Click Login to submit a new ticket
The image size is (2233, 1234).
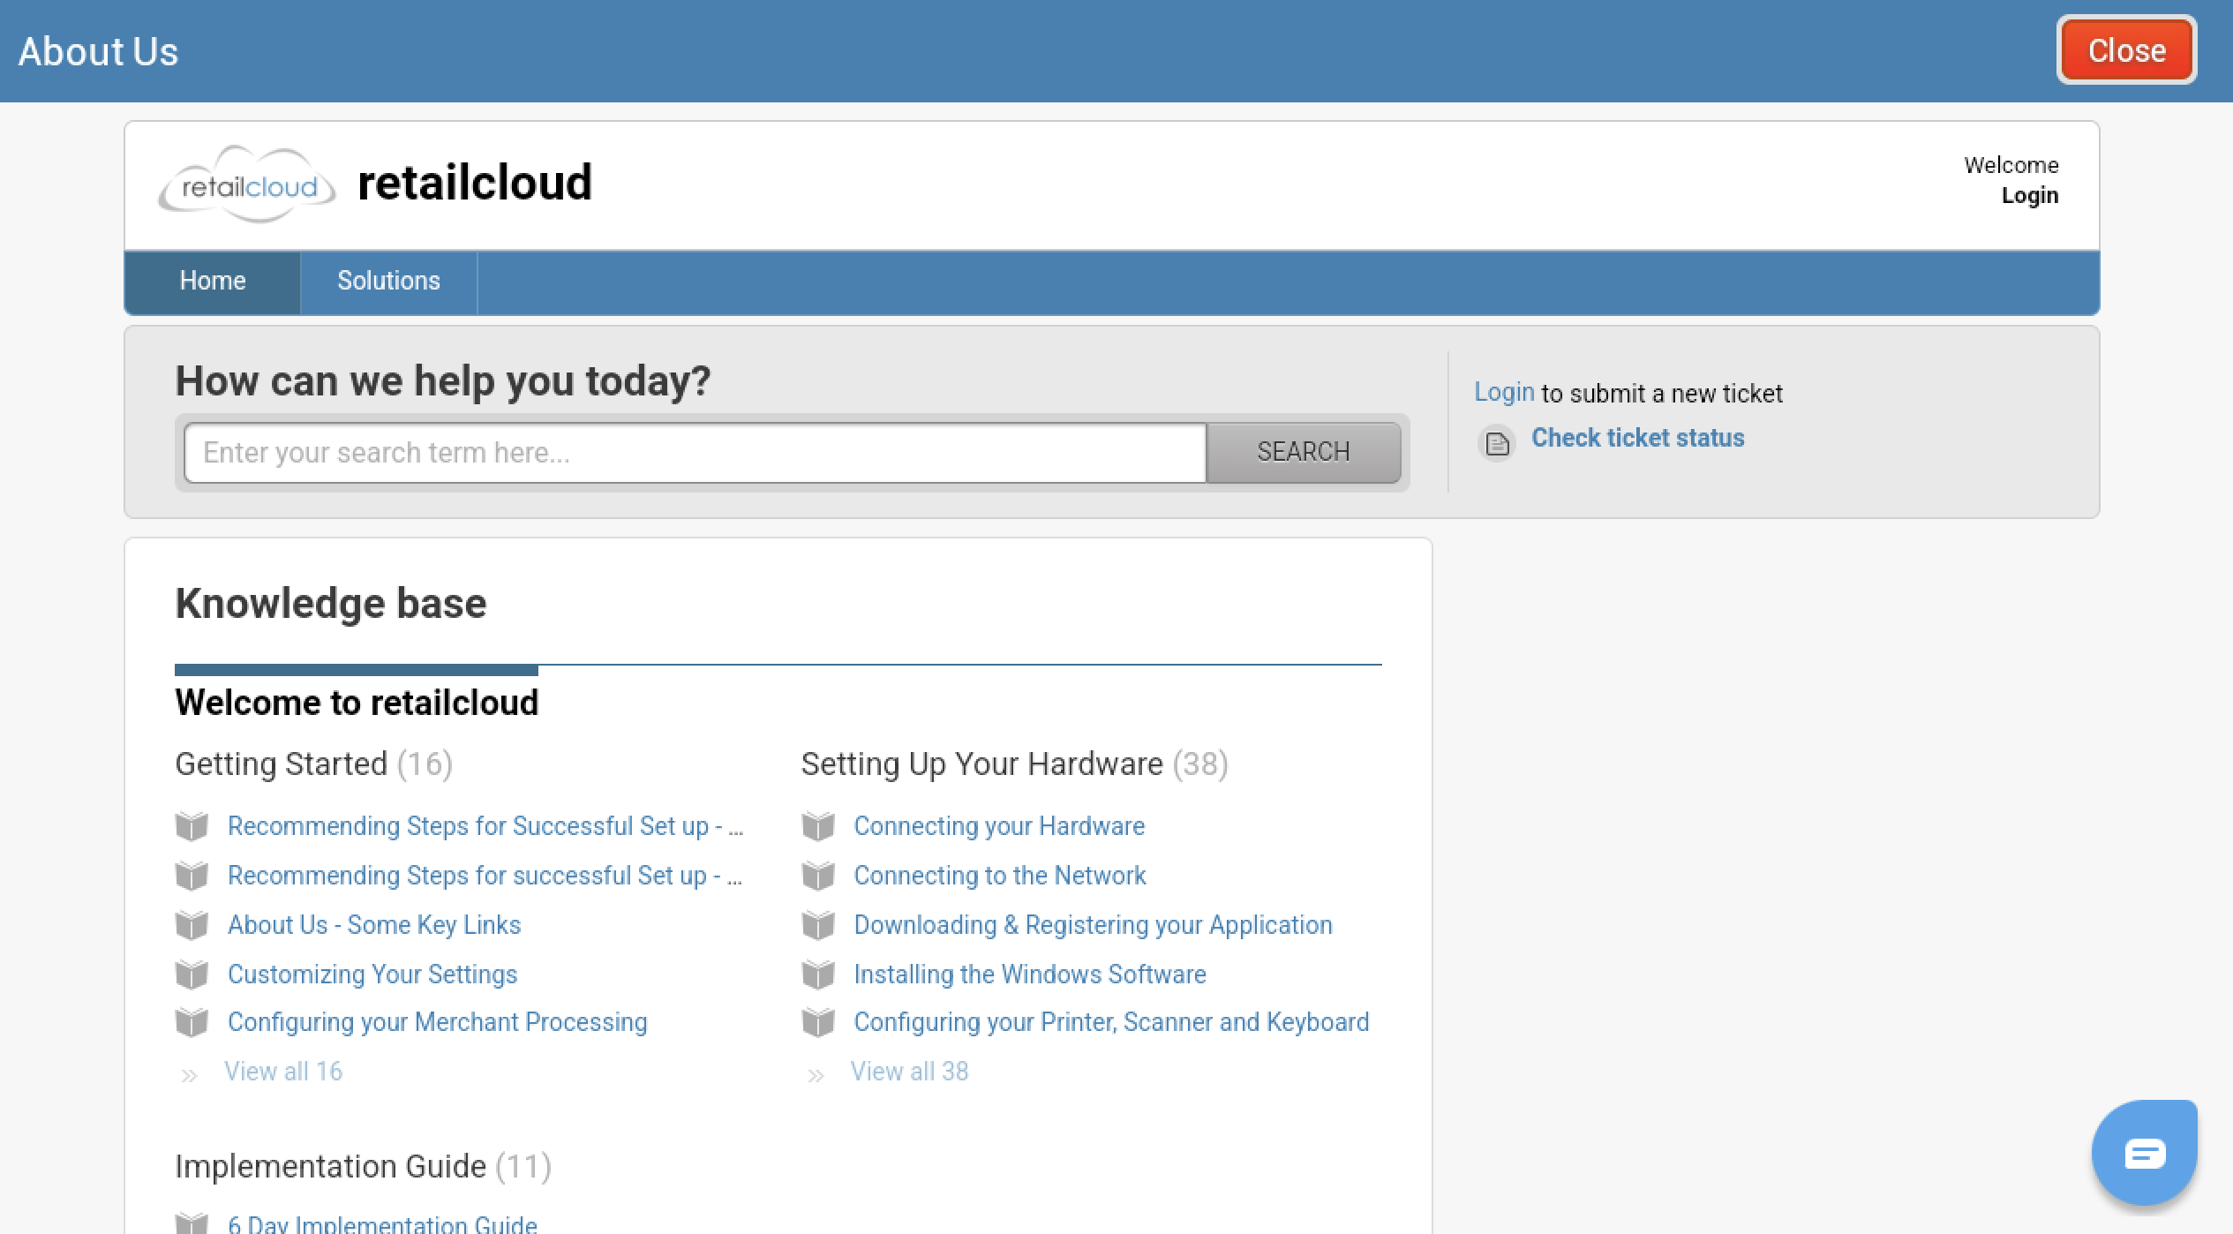point(1504,392)
